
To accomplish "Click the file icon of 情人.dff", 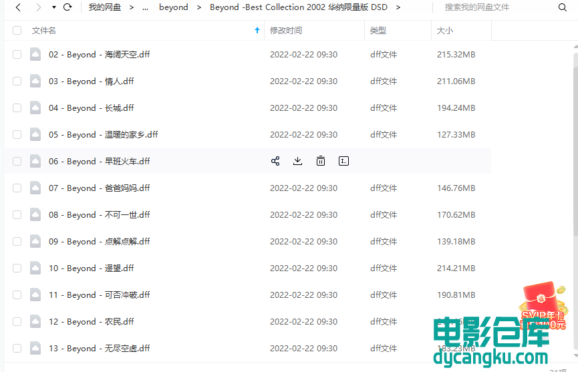I will 35,81.
